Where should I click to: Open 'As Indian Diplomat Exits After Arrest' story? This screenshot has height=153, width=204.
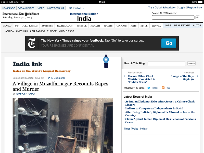pyautogui.click(x=160, y=103)
